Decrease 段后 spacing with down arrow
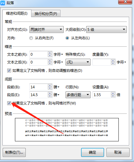The height and width of the screenshot is (162, 134). pyautogui.click(x=50, y=96)
